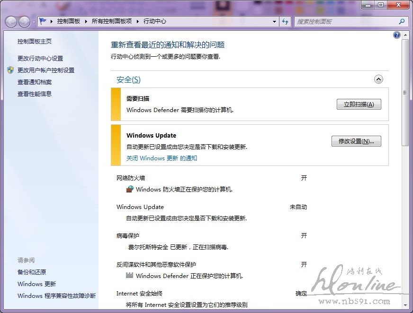Image resolution: width=413 pixels, height=313 pixels.
Task: Click inside the 搜索控制面板 search field
Action: (346, 21)
